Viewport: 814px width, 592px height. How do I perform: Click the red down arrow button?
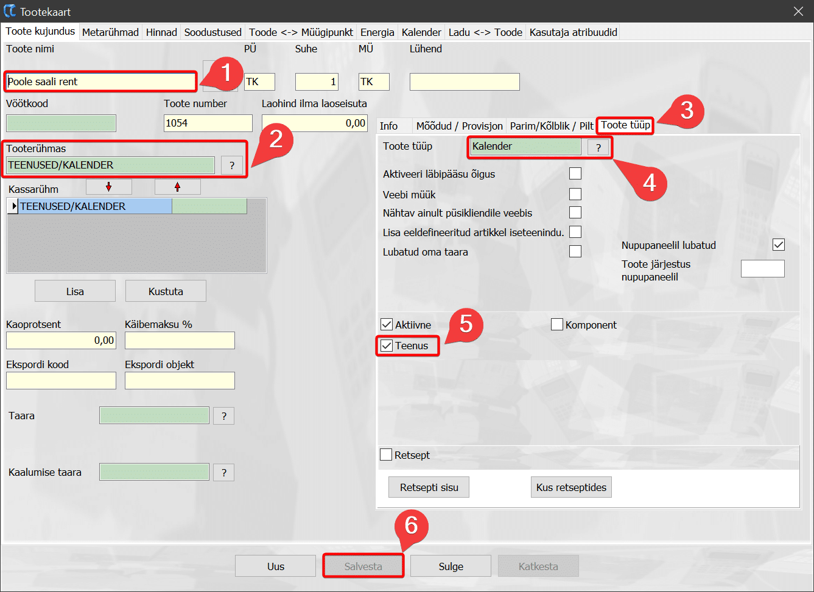108,187
